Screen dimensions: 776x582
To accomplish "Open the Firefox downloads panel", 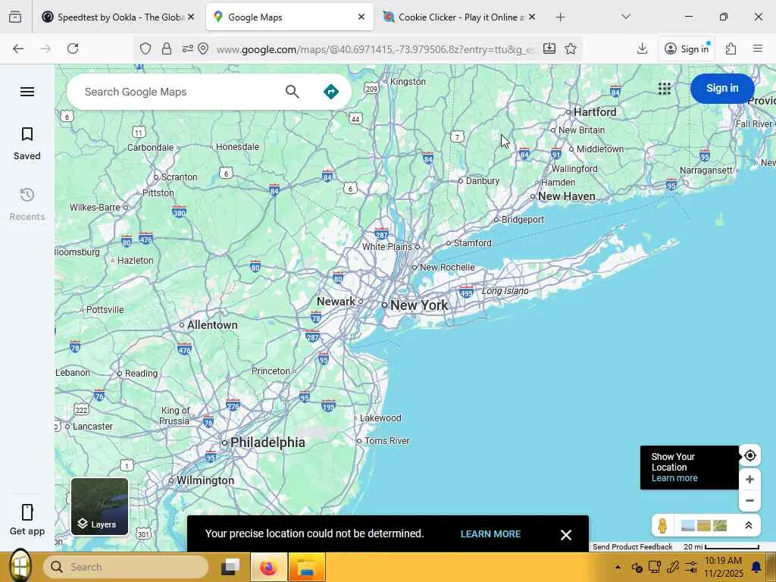I will coord(642,48).
